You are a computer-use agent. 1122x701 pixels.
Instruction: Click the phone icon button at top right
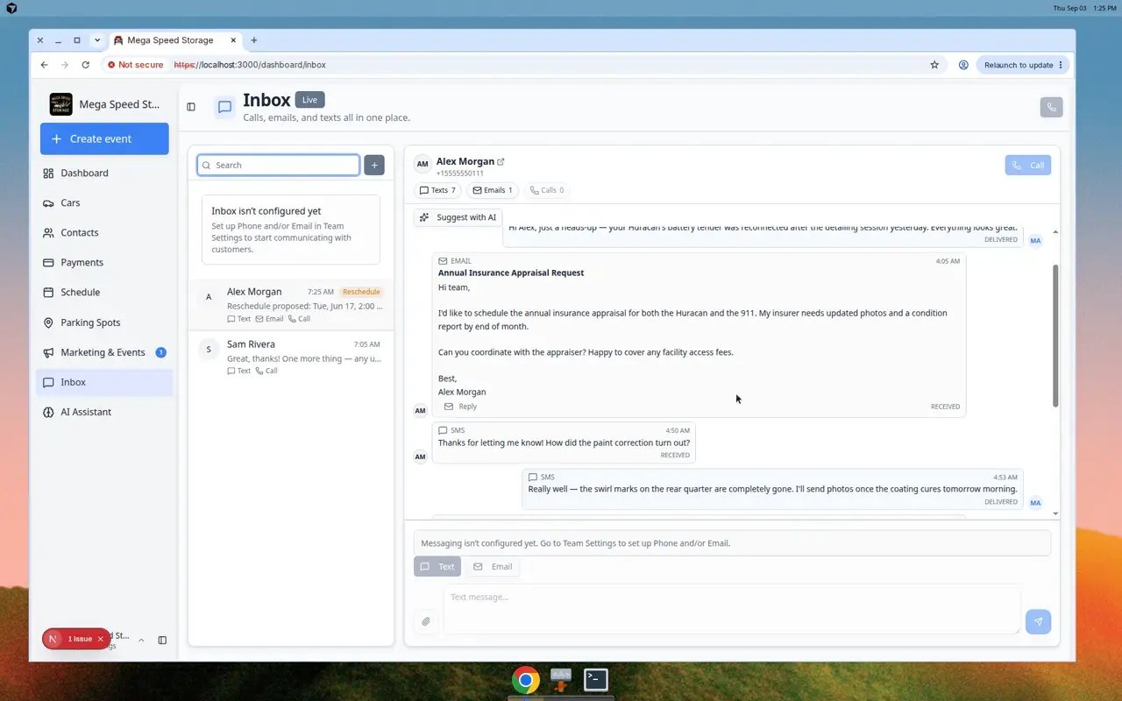point(1051,107)
